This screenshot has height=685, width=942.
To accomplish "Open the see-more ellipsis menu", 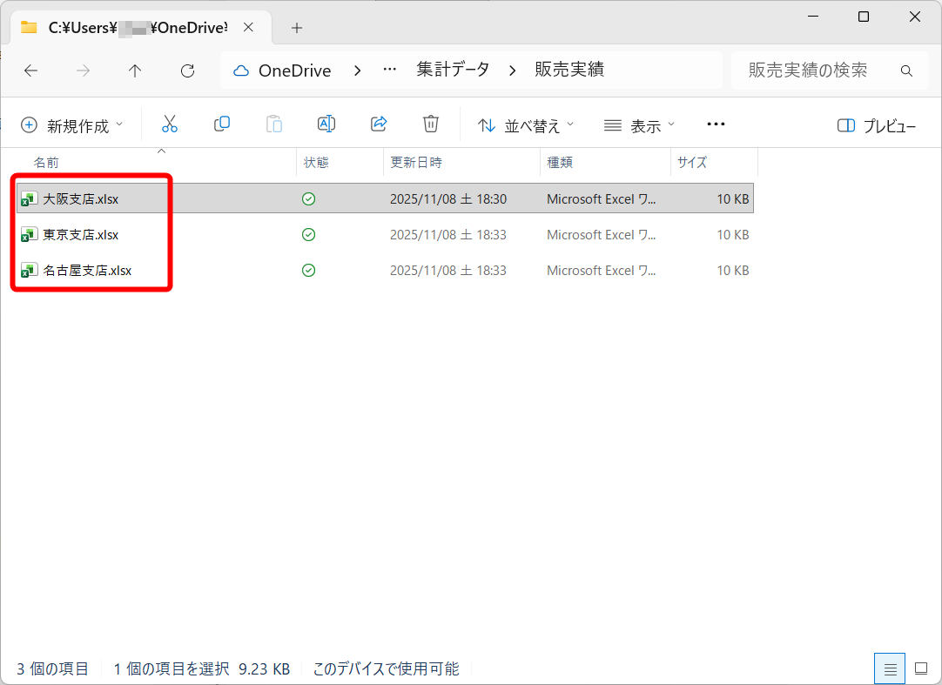I will click(716, 124).
